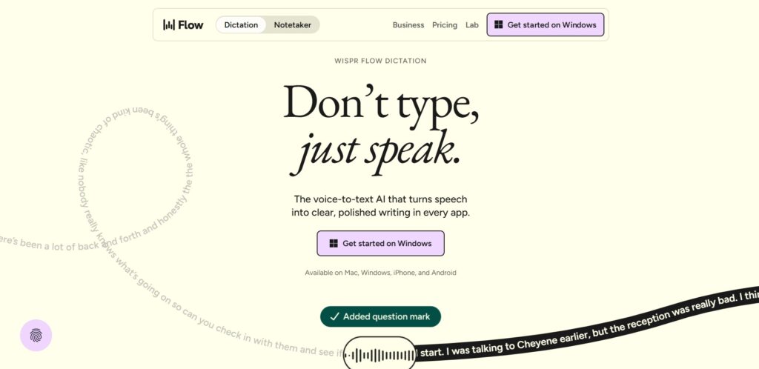Switch to the Dictation tab
Screen dimensions: 759x369
point(241,24)
